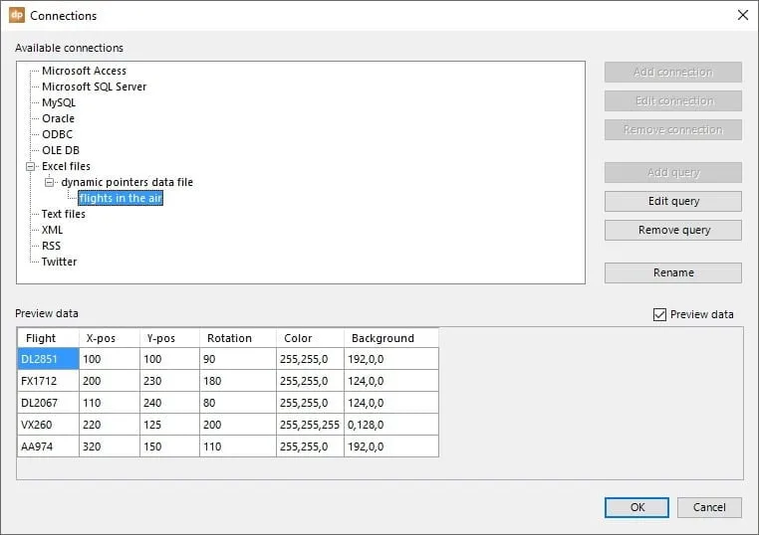Click the X-pos column header
Viewport: 759px width, 535px height.
pos(110,338)
